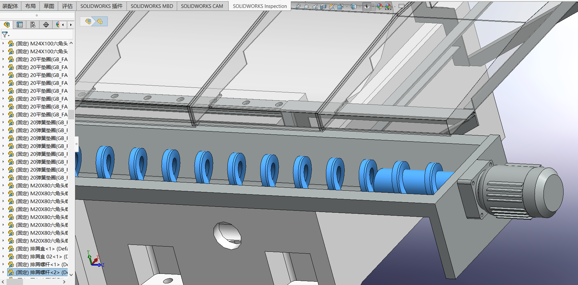This screenshot has width=578, height=285.
Task: Select the 排屑螺杆<1> component row
Action: pos(37,264)
